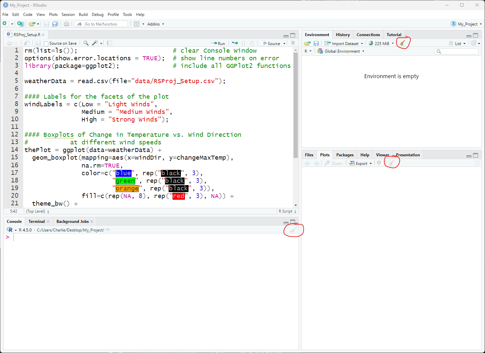
Task: Click the Re-run previous code region icon
Action: click(x=235, y=43)
